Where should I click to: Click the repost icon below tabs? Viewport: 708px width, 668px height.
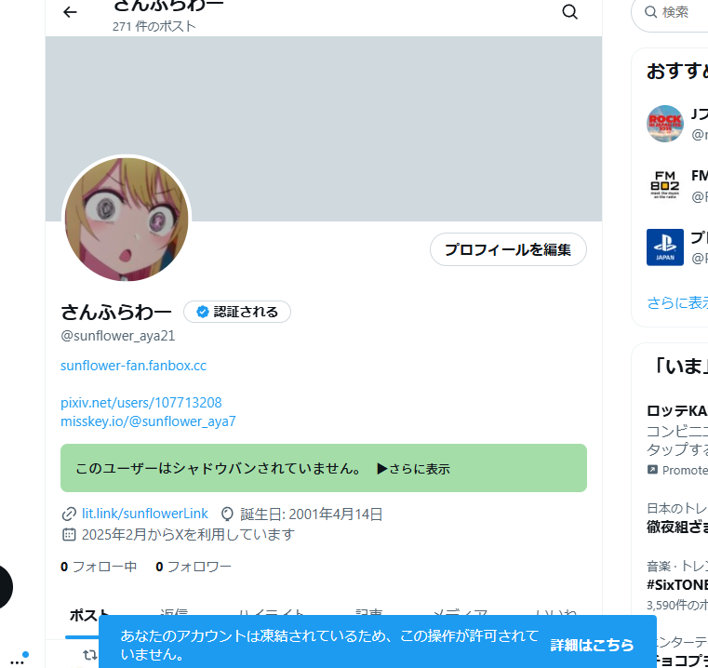[90, 654]
